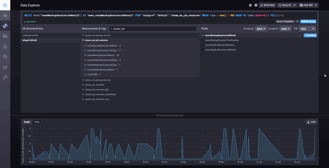Open the Compare none dropdown

point(285,29)
